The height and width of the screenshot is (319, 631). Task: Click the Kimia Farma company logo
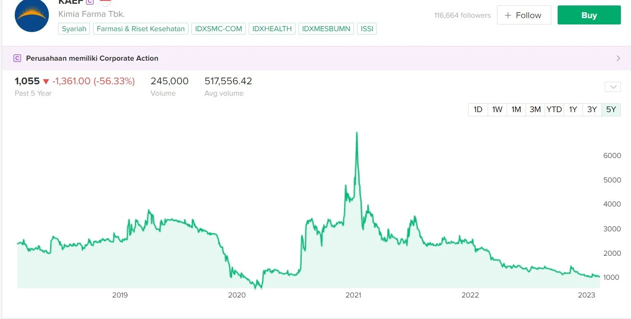pos(32,15)
